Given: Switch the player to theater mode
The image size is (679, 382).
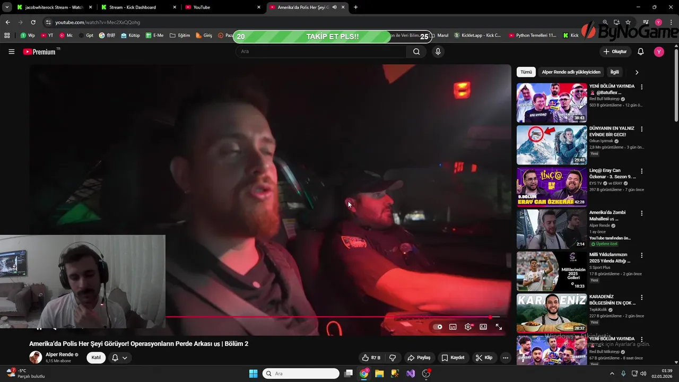Looking at the screenshot, I should tap(483, 327).
